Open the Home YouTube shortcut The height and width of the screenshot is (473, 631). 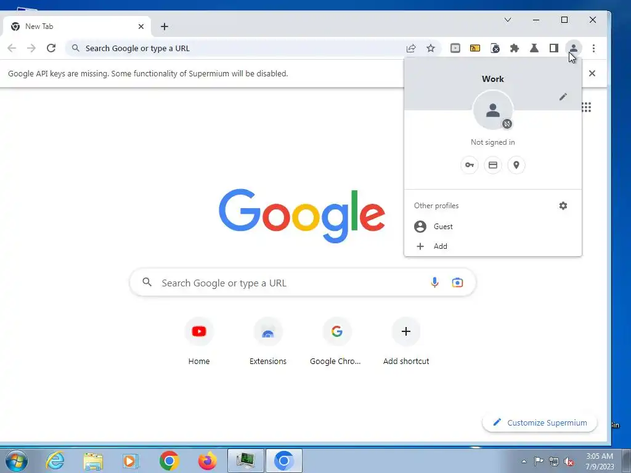[199, 341]
